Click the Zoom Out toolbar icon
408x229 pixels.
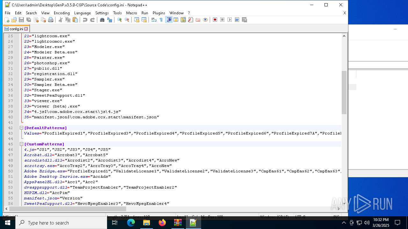tap(127, 20)
